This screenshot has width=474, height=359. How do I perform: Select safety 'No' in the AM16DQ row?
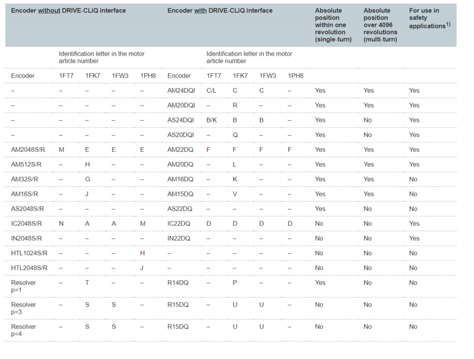pyautogui.click(x=413, y=179)
